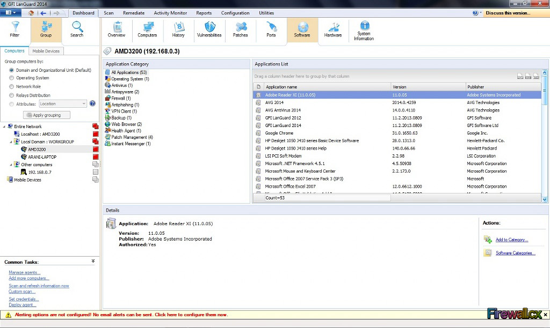Collapse the Entire Network tree node
Viewport: 550px width, 328px height.
tap(4, 126)
